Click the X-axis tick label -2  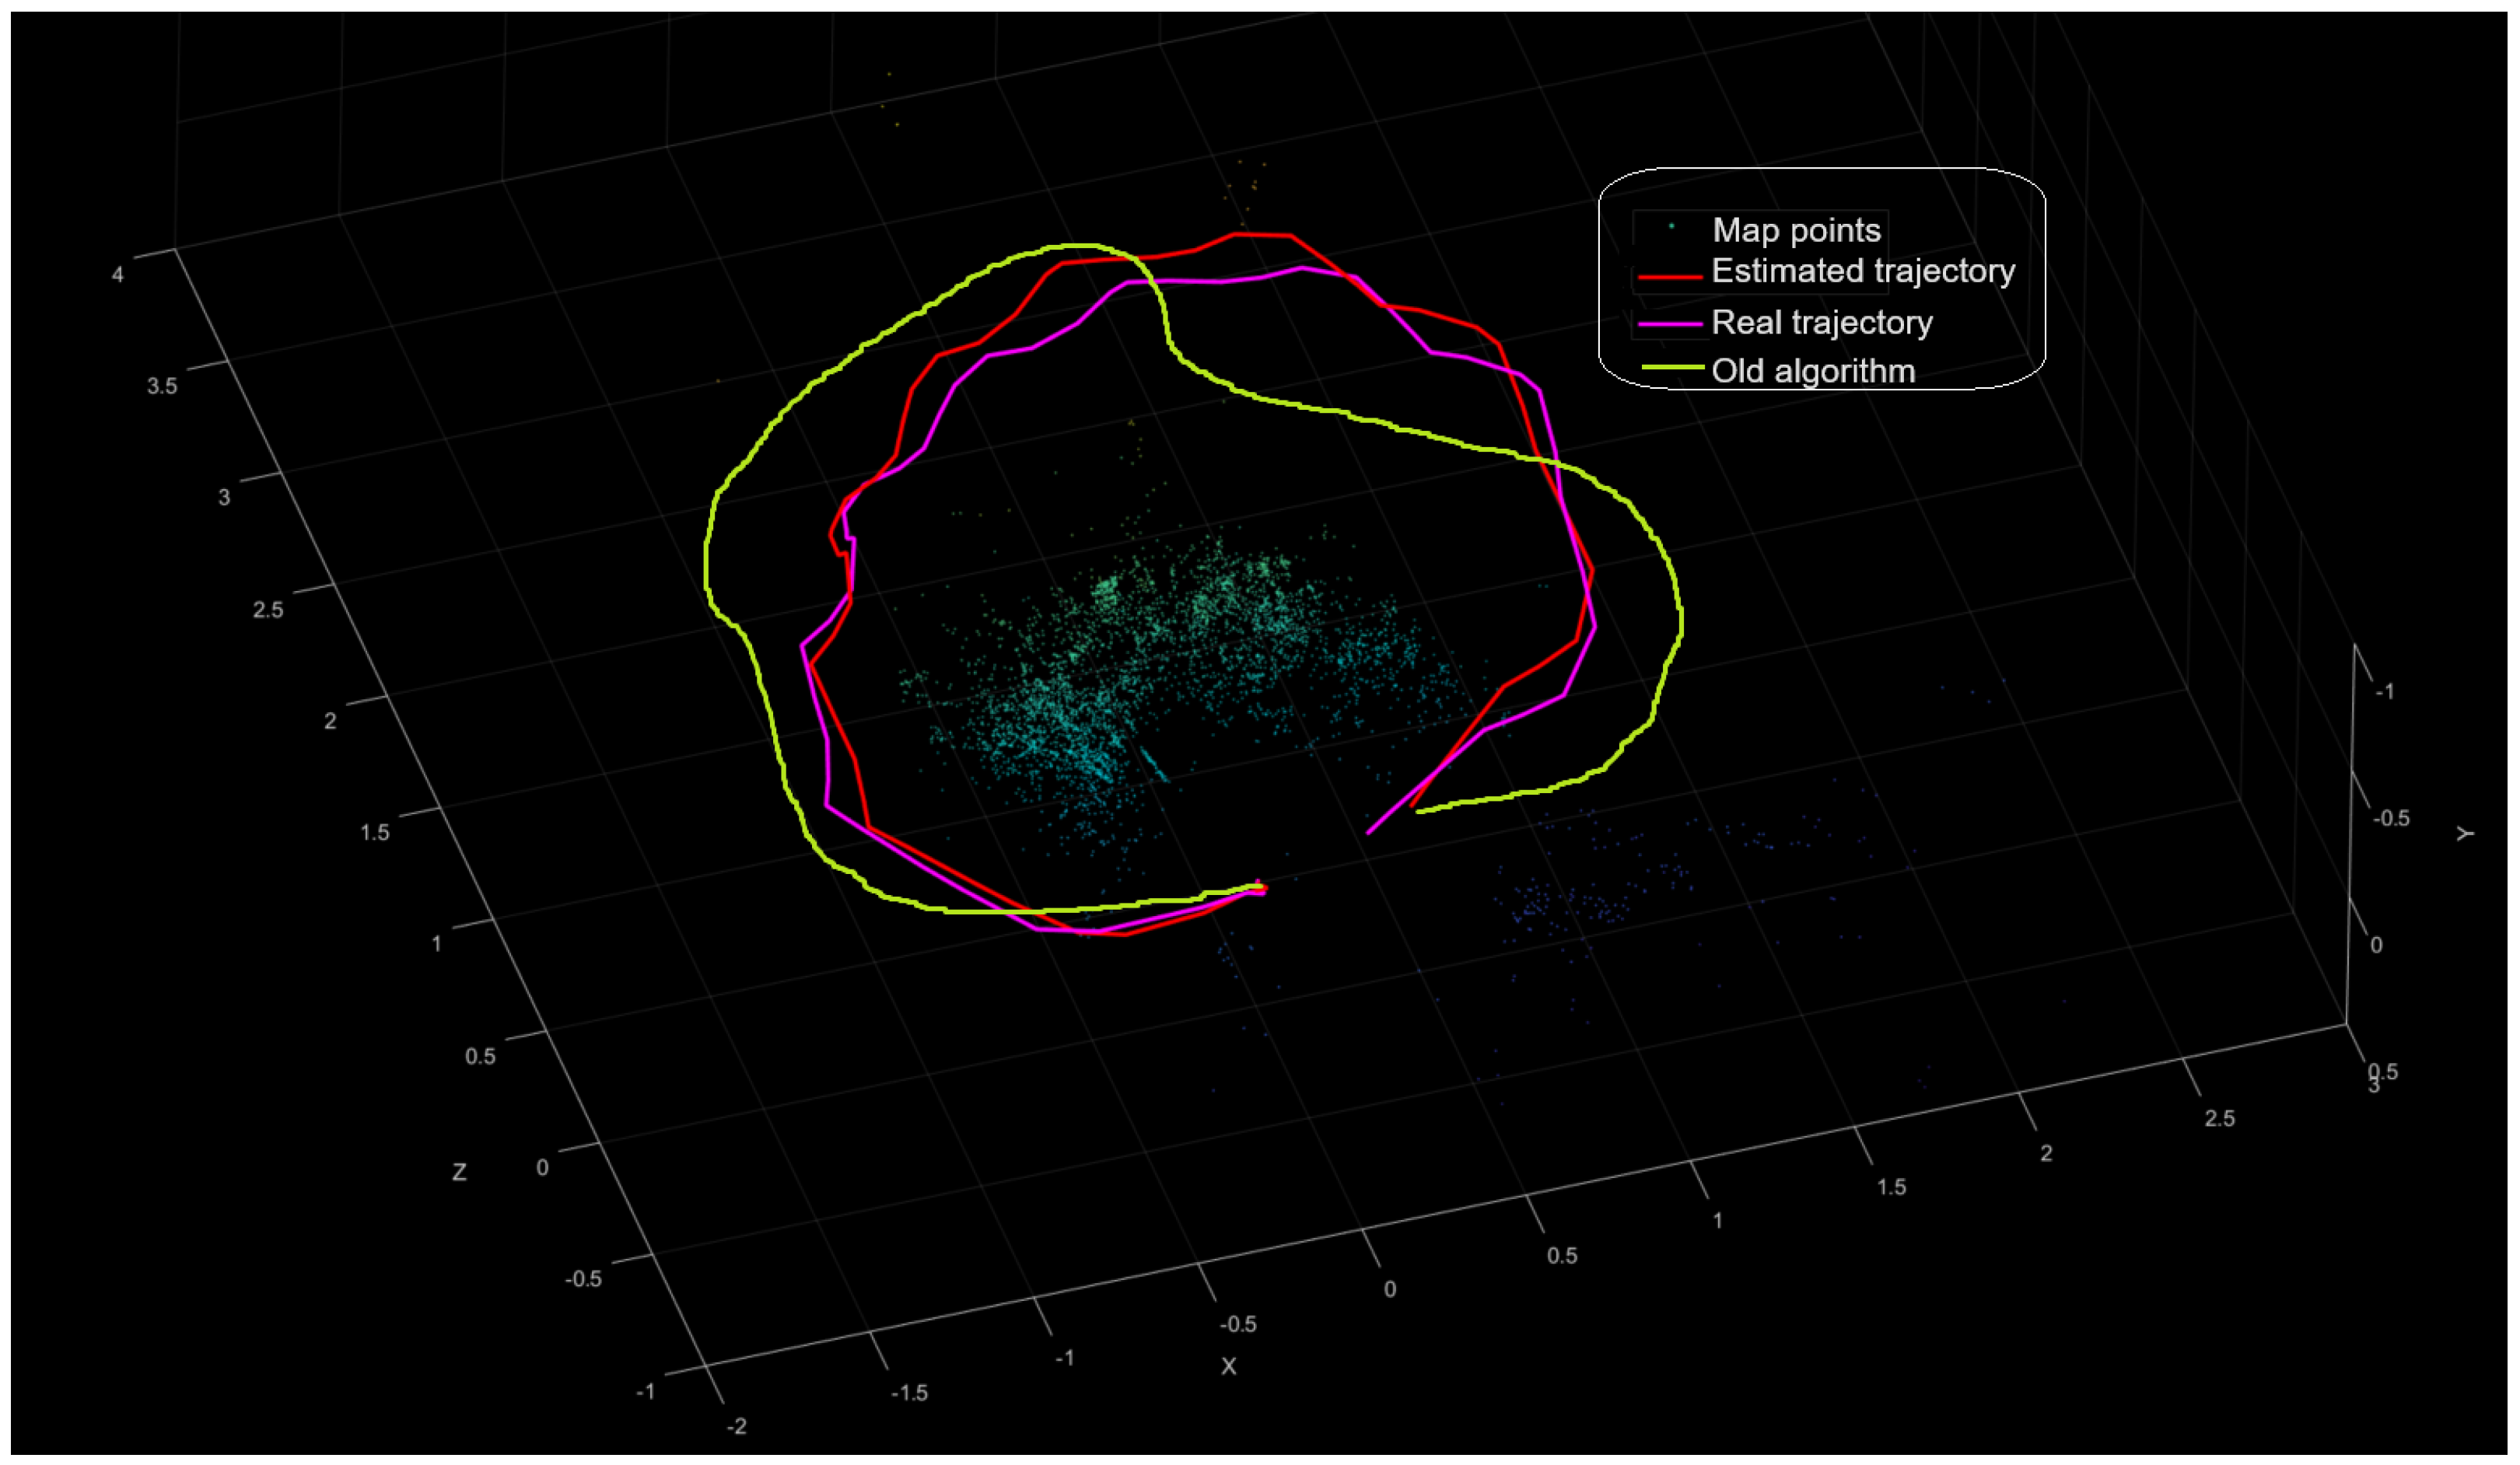coord(736,1426)
